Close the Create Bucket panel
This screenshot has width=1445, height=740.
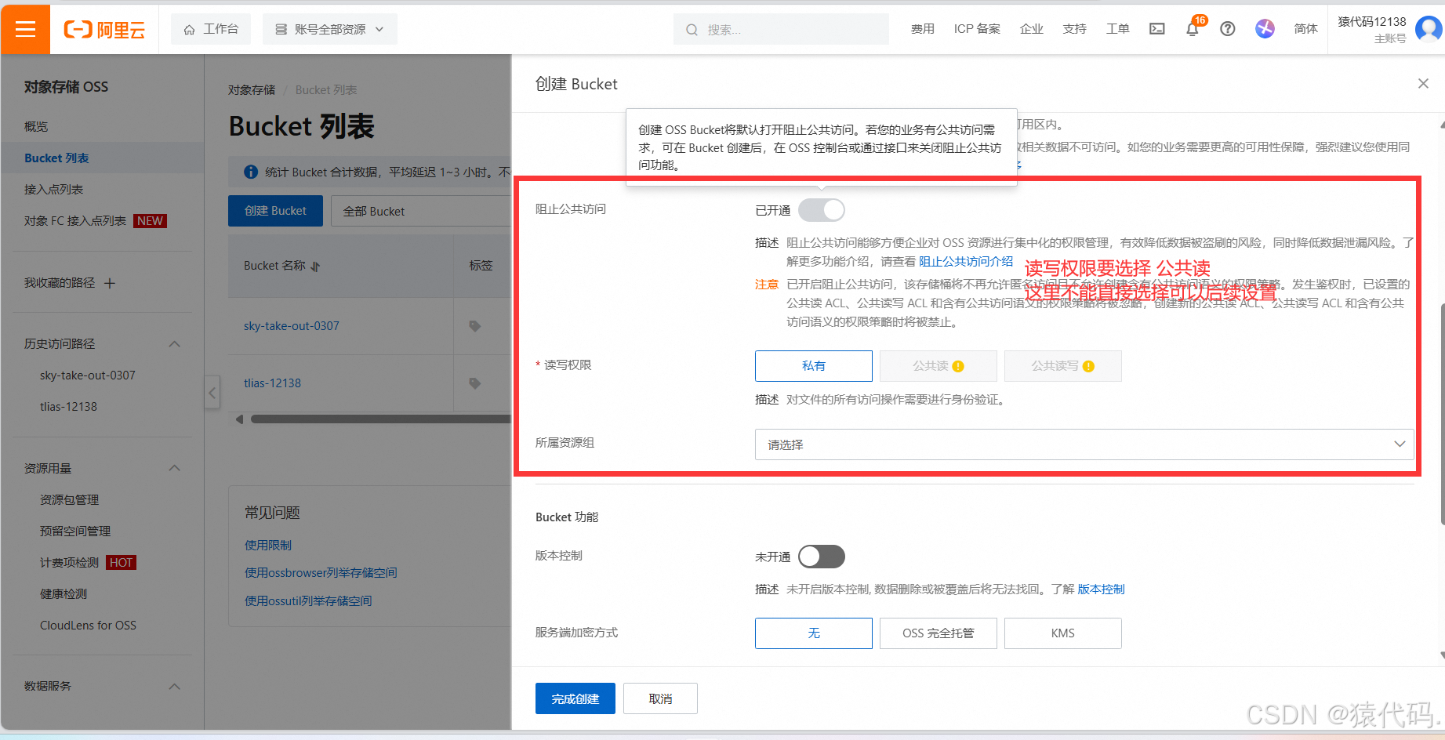click(1423, 83)
